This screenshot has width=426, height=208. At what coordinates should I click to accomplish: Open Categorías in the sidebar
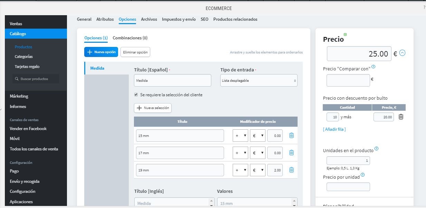pos(24,57)
